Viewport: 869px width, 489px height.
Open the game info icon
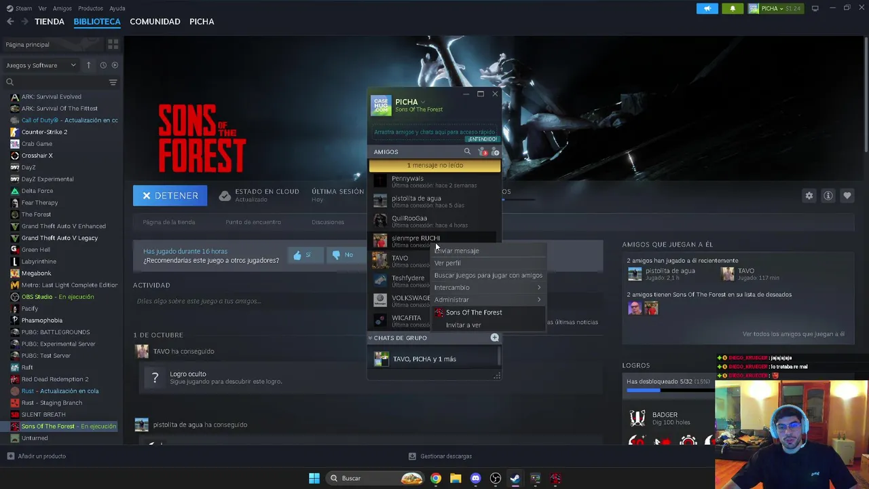(828, 196)
